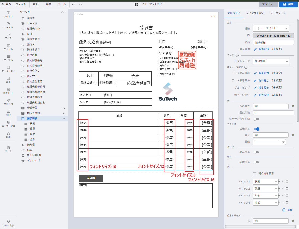
Task: Select the データリスト tool in sidebar
Action: click(x=8, y=69)
